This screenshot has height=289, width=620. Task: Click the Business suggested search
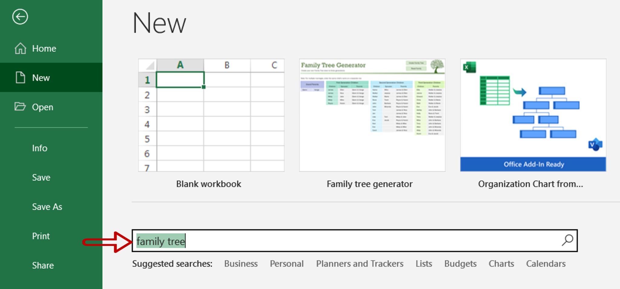click(x=240, y=264)
